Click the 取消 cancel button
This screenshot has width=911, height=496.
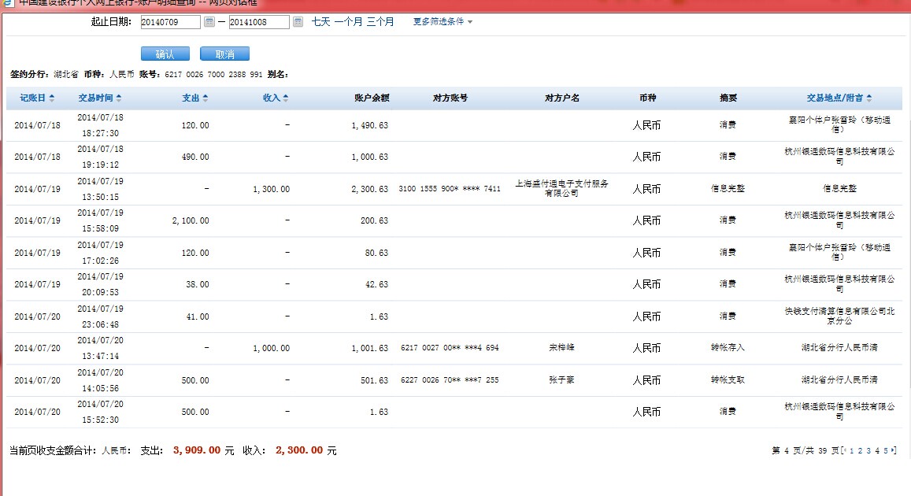click(224, 54)
